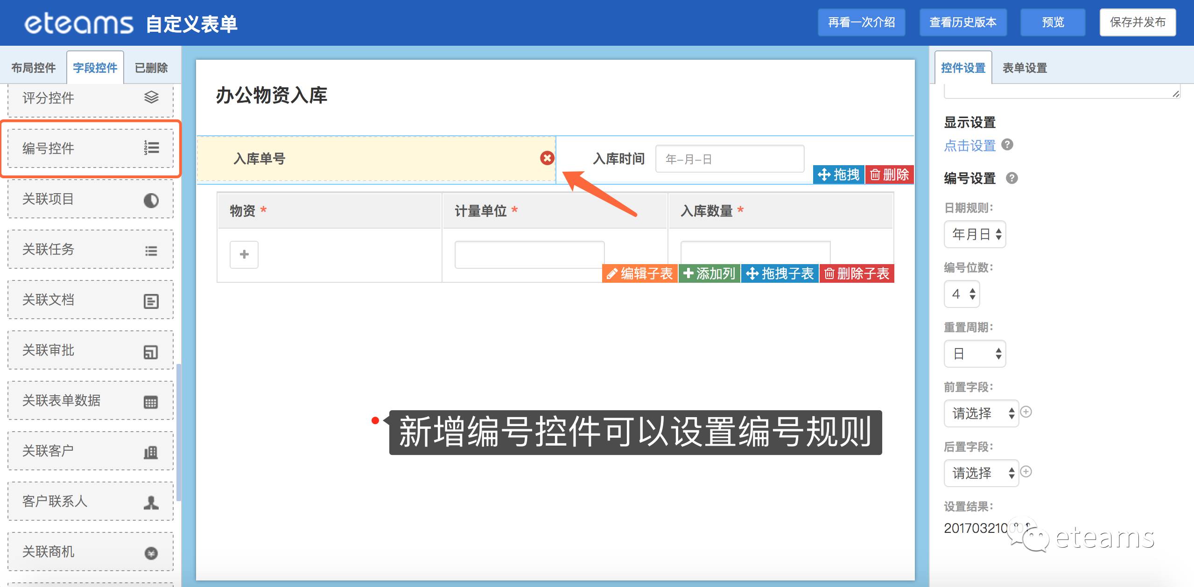Select the 编号控件 numbered-list icon
The width and height of the screenshot is (1194, 587).
tap(151, 148)
